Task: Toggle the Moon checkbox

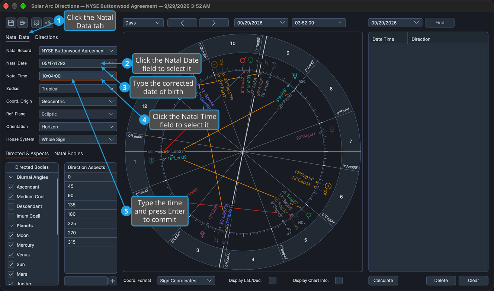Action: (11, 235)
